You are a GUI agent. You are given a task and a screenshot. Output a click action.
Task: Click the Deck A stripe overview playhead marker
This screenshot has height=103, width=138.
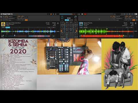tap(15, 36)
